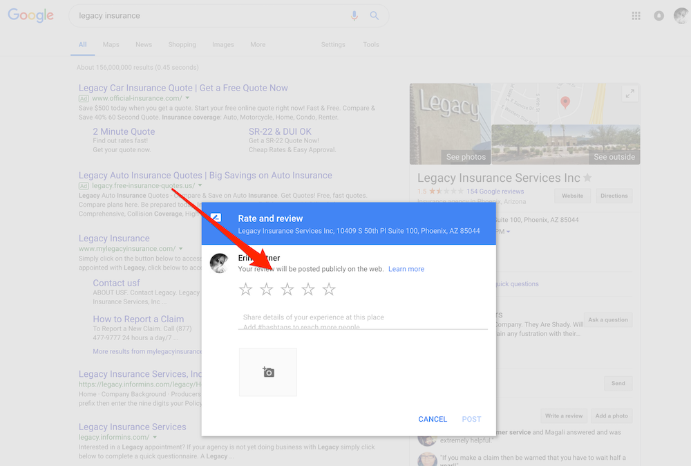This screenshot has width=691, height=466.
Task: Open search Settings menu
Action: click(333, 44)
